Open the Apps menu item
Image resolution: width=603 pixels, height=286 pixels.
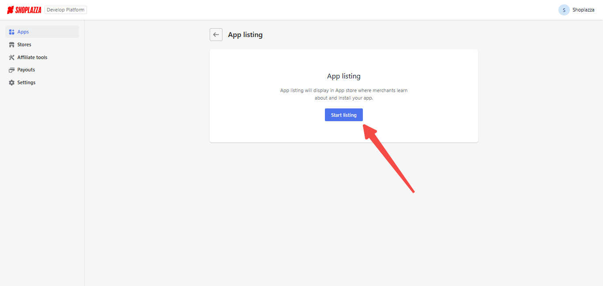(x=42, y=32)
